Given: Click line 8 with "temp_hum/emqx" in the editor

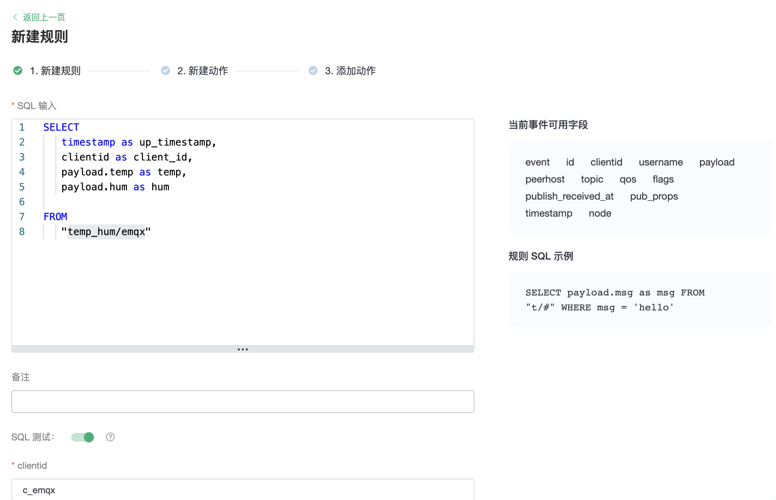Looking at the screenshot, I should pyautogui.click(x=106, y=232).
